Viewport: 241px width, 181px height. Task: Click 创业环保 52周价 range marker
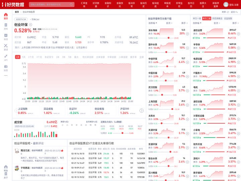click(123, 133)
